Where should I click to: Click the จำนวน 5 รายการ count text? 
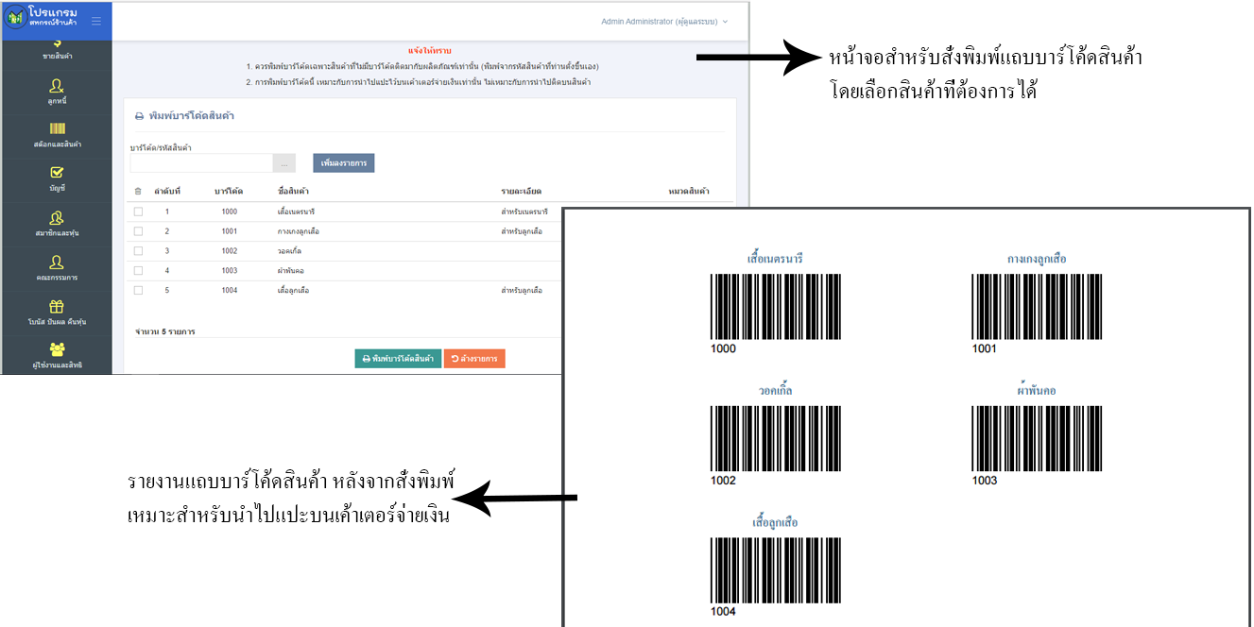point(165,332)
